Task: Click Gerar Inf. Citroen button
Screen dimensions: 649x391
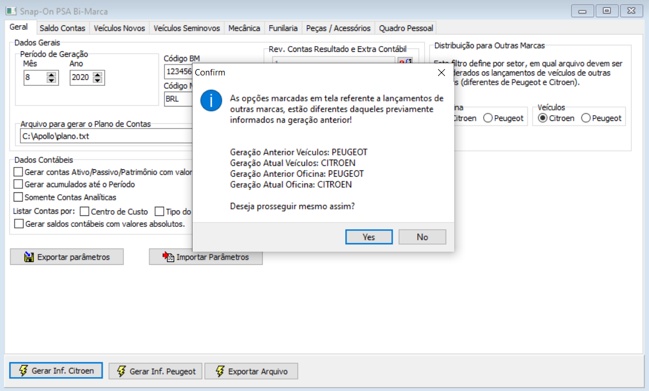Action: pyautogui.click(x=56, y=371)
